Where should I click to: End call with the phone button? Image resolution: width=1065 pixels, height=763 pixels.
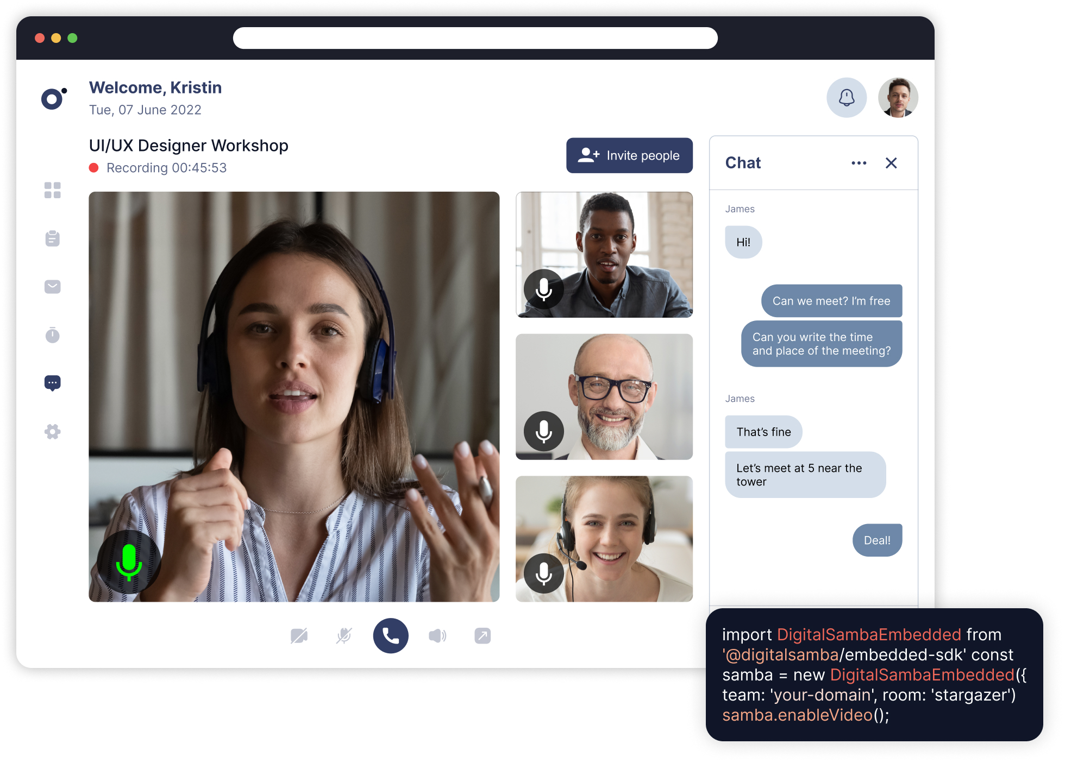pos(391,635)
